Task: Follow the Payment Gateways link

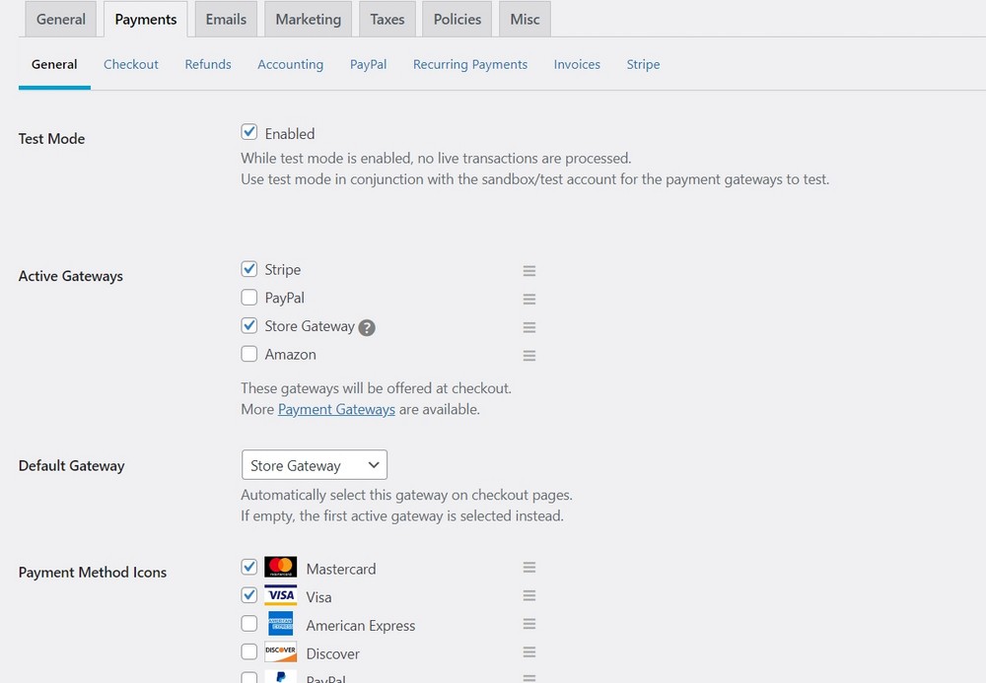Action: 336,410
